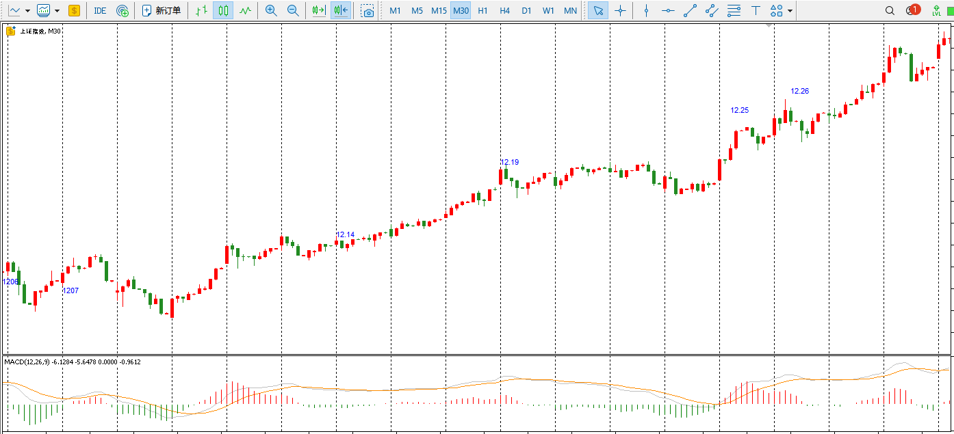
Task: Select the crosshair tool
Action: pyautogui.click(x=620, y=11)
